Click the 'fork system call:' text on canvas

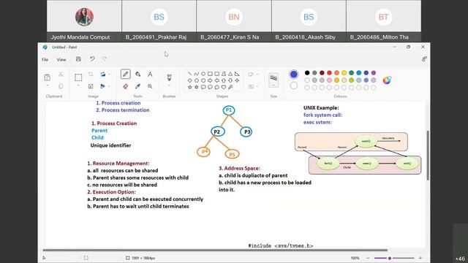tap(322, 115)
